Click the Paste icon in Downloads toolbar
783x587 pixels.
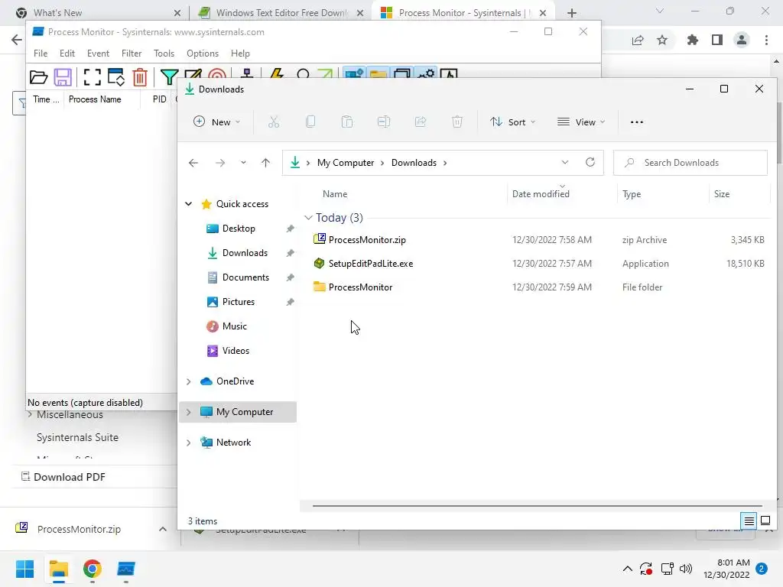click(347, 122)
